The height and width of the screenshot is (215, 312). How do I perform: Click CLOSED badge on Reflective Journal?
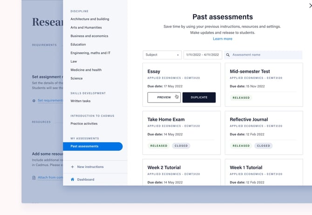point(264,146)
